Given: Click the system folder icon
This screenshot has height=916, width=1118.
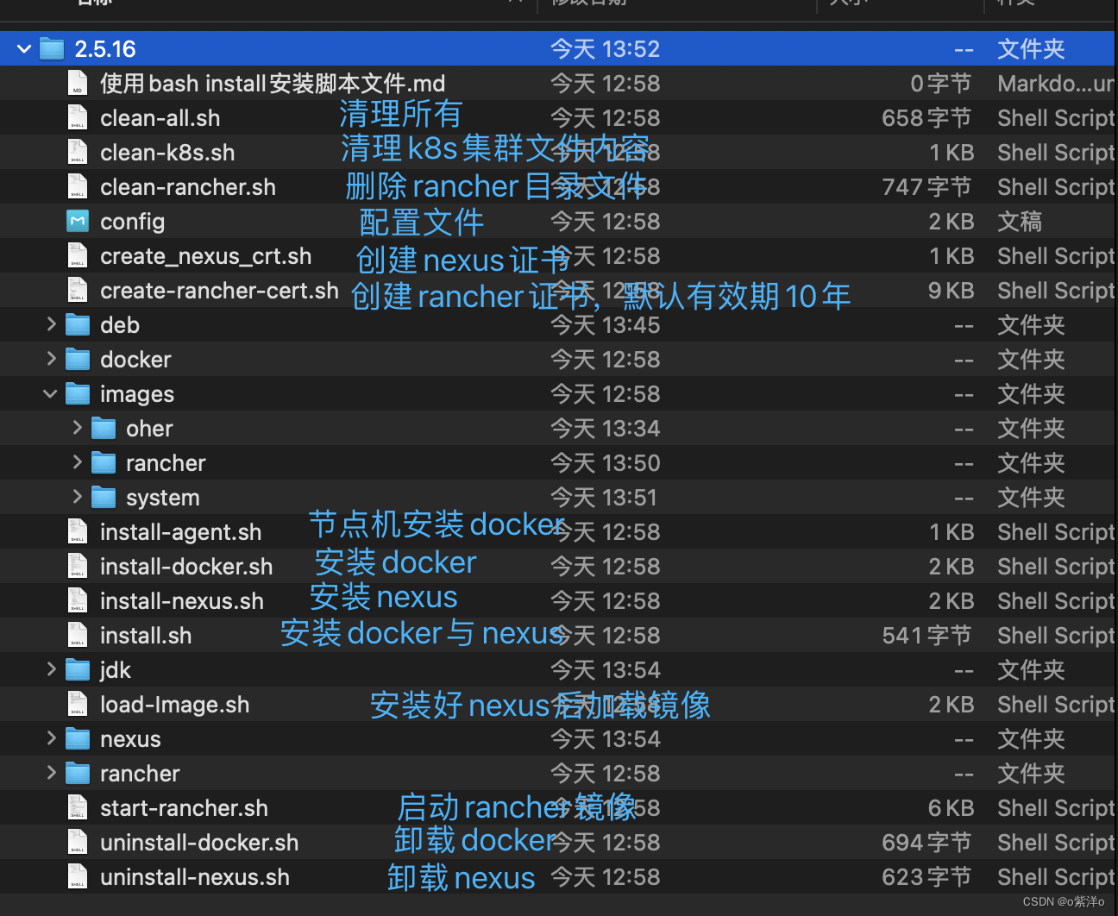Looking at the screenshot, I should [x=104, y=498].
